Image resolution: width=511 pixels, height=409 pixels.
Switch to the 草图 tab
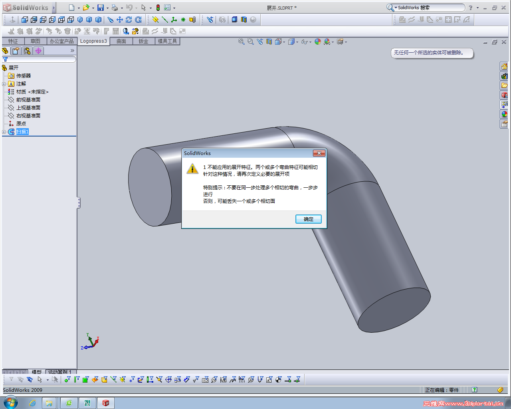[36, 41]
